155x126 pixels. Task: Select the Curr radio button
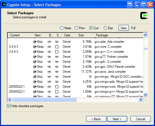pos(91,28)
